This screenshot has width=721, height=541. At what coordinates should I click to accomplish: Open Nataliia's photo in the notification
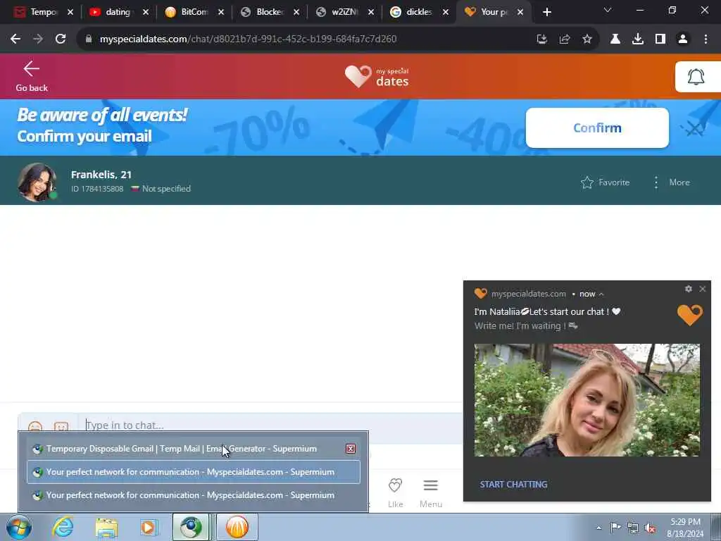point(587,400)
